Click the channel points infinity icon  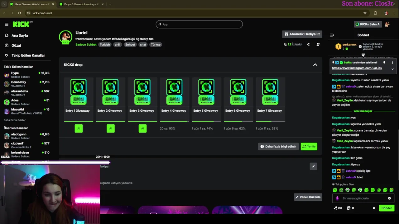coord(338,208)
